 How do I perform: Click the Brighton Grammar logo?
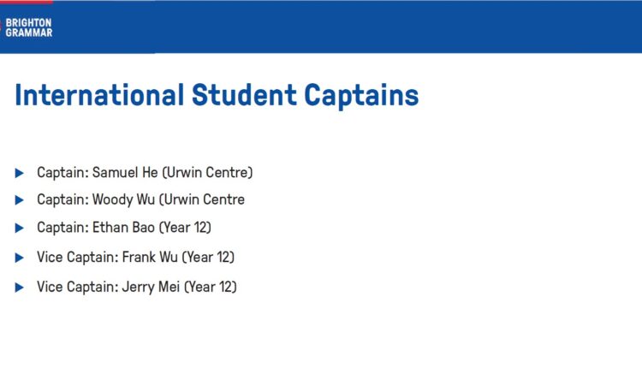pos(27,27)
